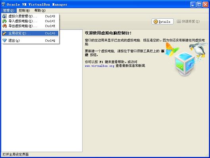Click the VirtualBox cube and penguin artwork
Image resolution: width=210 pixels, height=158 pixels.
pos(186,59)
